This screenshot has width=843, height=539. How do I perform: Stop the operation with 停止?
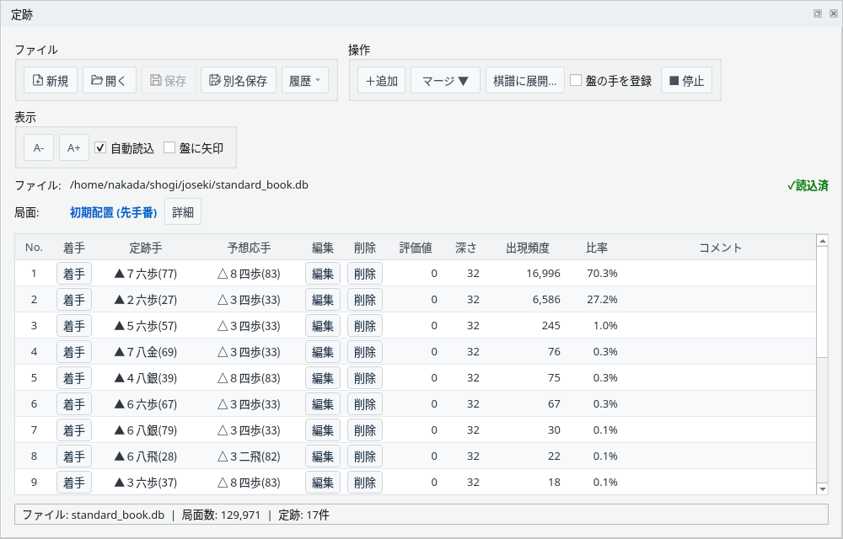coord(686,81)
